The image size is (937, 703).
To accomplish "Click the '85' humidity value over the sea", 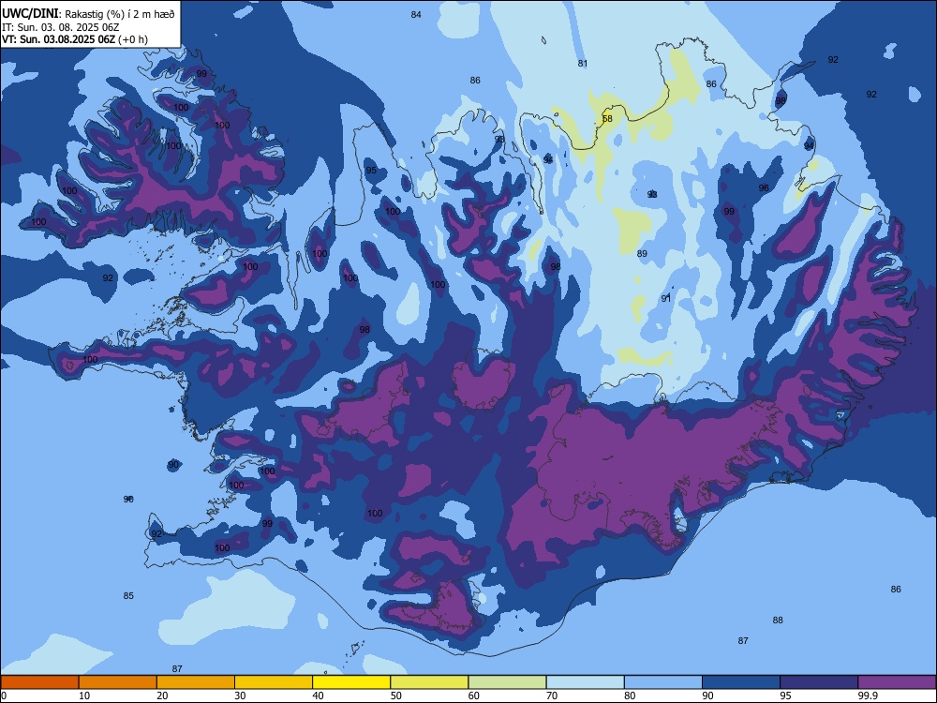I will 128,595.
